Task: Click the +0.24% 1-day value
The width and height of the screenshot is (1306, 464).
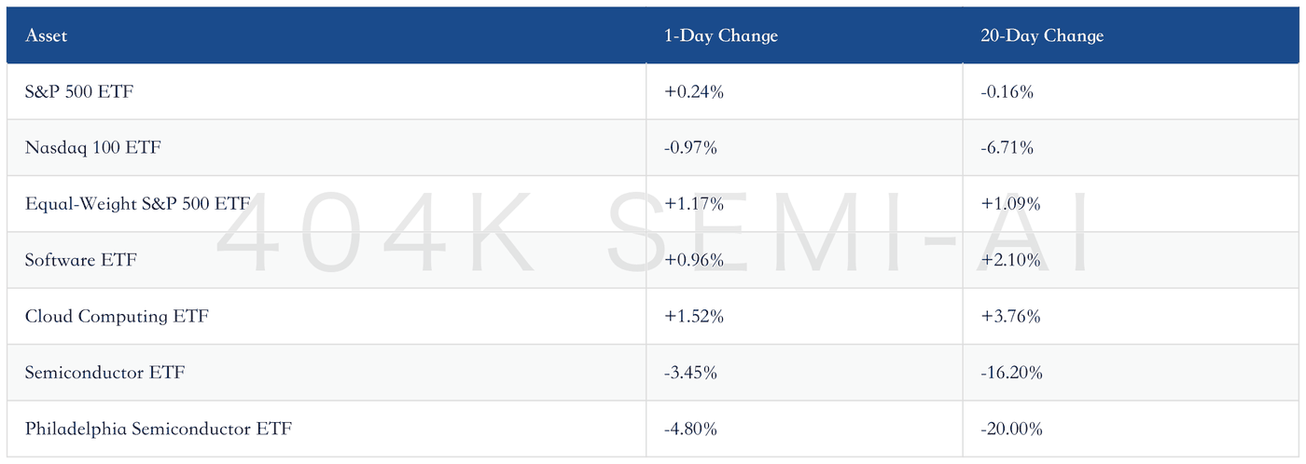Action: click(693, 92)
